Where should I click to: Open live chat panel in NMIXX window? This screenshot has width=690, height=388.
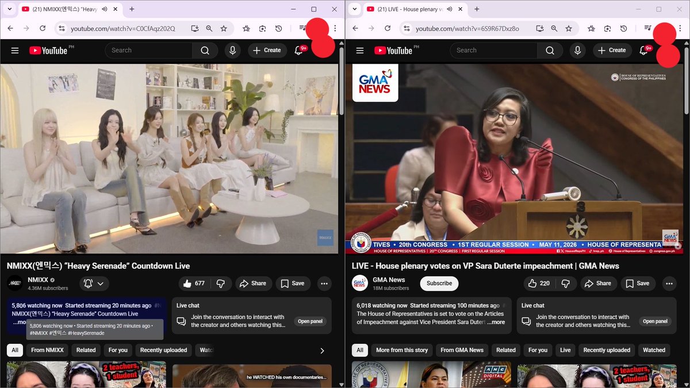click(310, 321)
